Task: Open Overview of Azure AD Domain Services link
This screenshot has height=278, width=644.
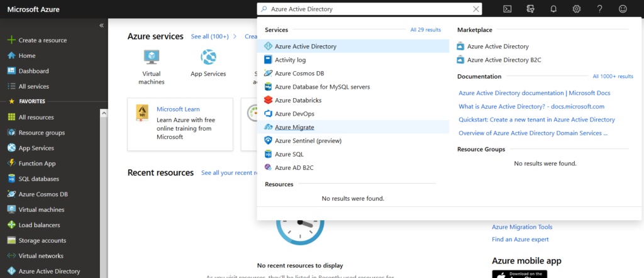Action: [x=533, y=133]
